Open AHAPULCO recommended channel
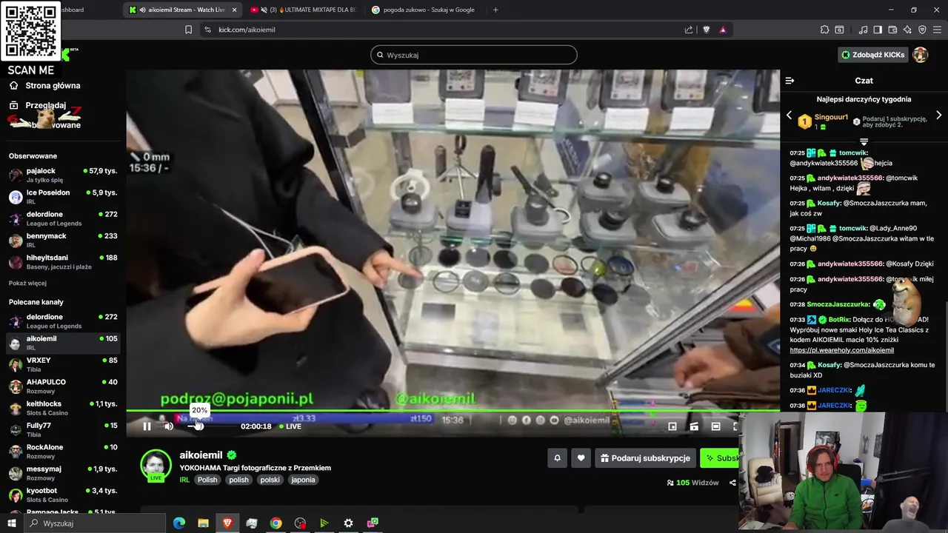Image resolution: width=948 pixels, height=533 pixels. 63,386
